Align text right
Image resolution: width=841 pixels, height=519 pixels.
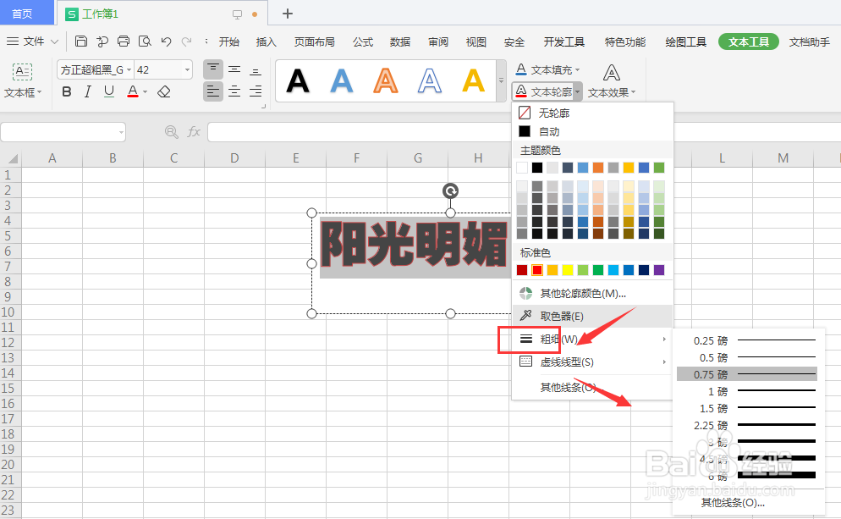tap(256, 91)
